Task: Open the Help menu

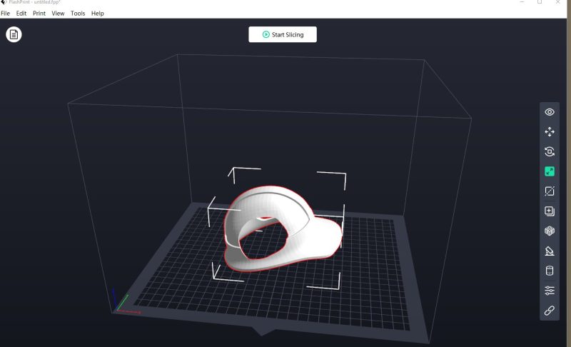Action: (97, 14)
